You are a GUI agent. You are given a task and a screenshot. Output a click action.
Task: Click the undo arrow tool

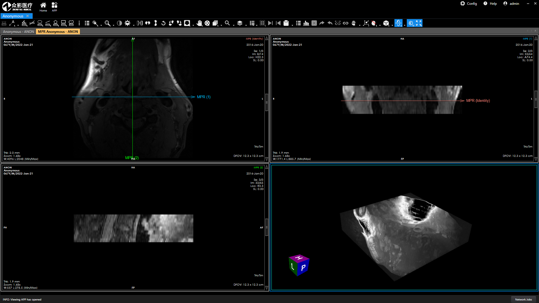[330, 23]
